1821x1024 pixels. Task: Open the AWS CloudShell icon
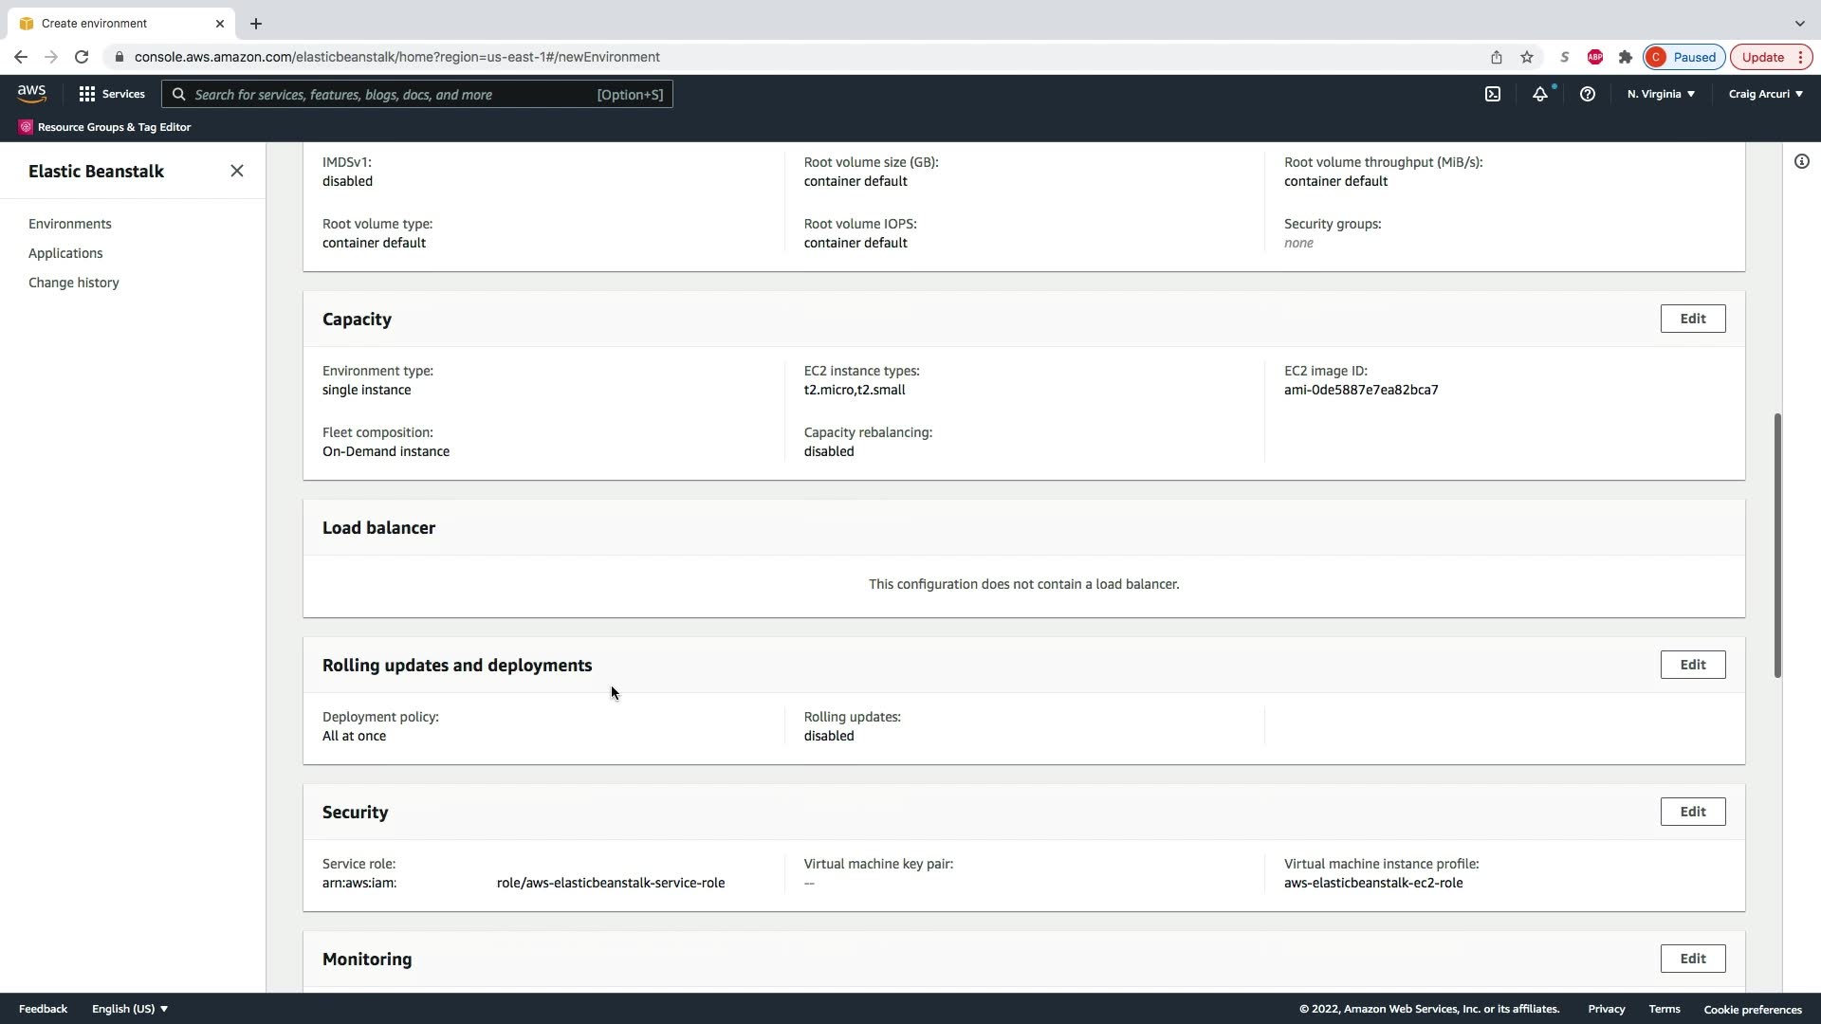[x=1493, y=94]
